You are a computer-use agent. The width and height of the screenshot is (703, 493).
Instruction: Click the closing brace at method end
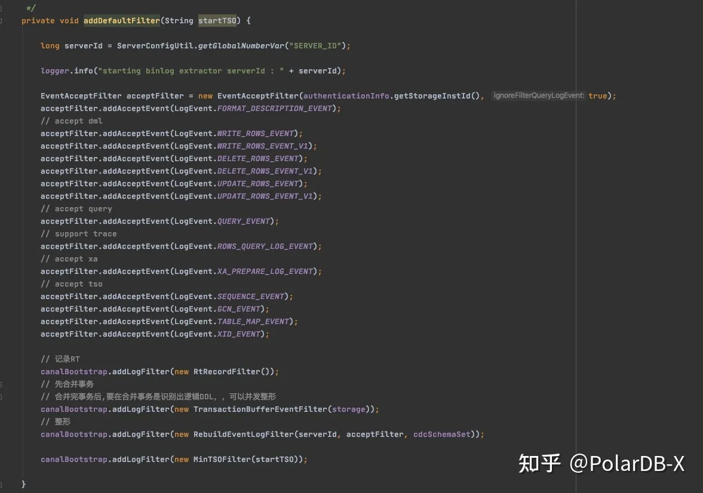click(x=24, y=484)
